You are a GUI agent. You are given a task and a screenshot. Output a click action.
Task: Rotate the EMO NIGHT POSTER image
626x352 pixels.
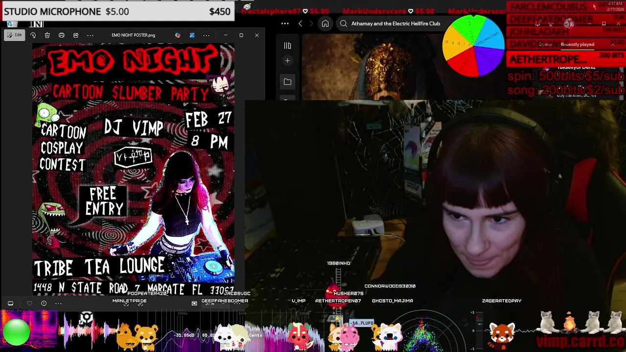pyautogui.click(x=33, y=35)
